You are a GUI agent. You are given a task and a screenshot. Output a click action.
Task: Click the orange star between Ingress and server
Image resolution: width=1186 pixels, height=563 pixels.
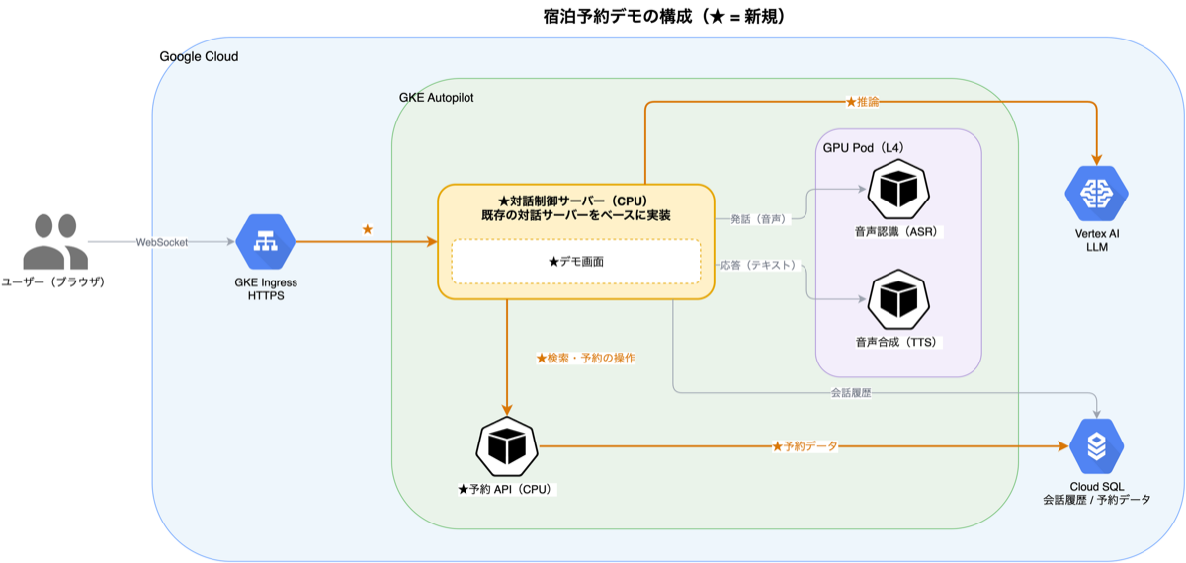pyautogui.click(x=368, y=229)
